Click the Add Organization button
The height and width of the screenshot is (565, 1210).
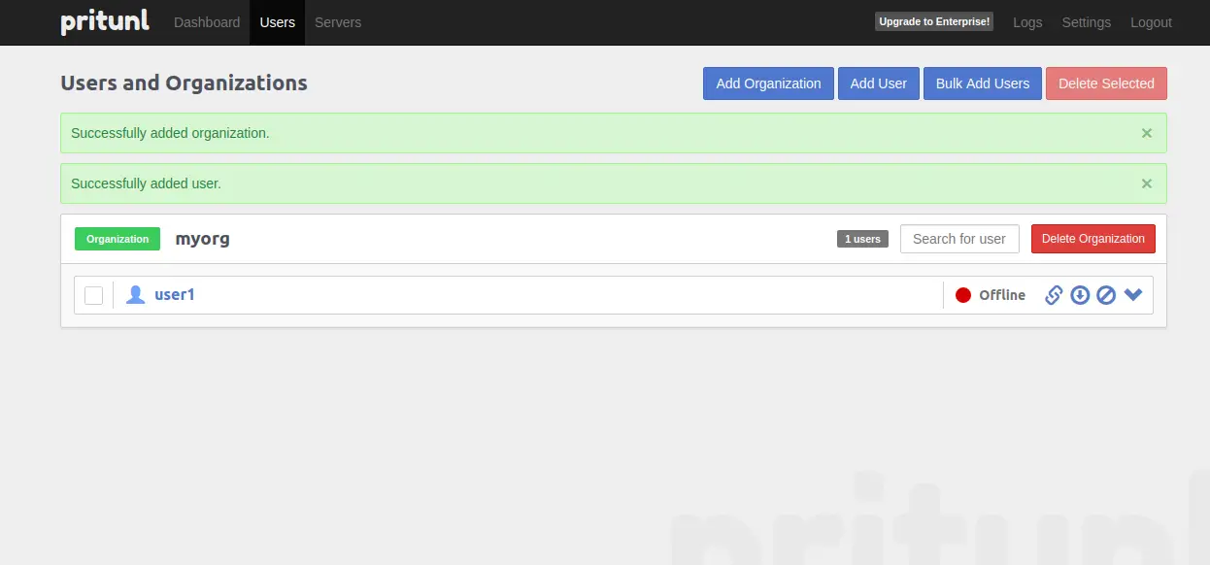(x=768, y=83)
